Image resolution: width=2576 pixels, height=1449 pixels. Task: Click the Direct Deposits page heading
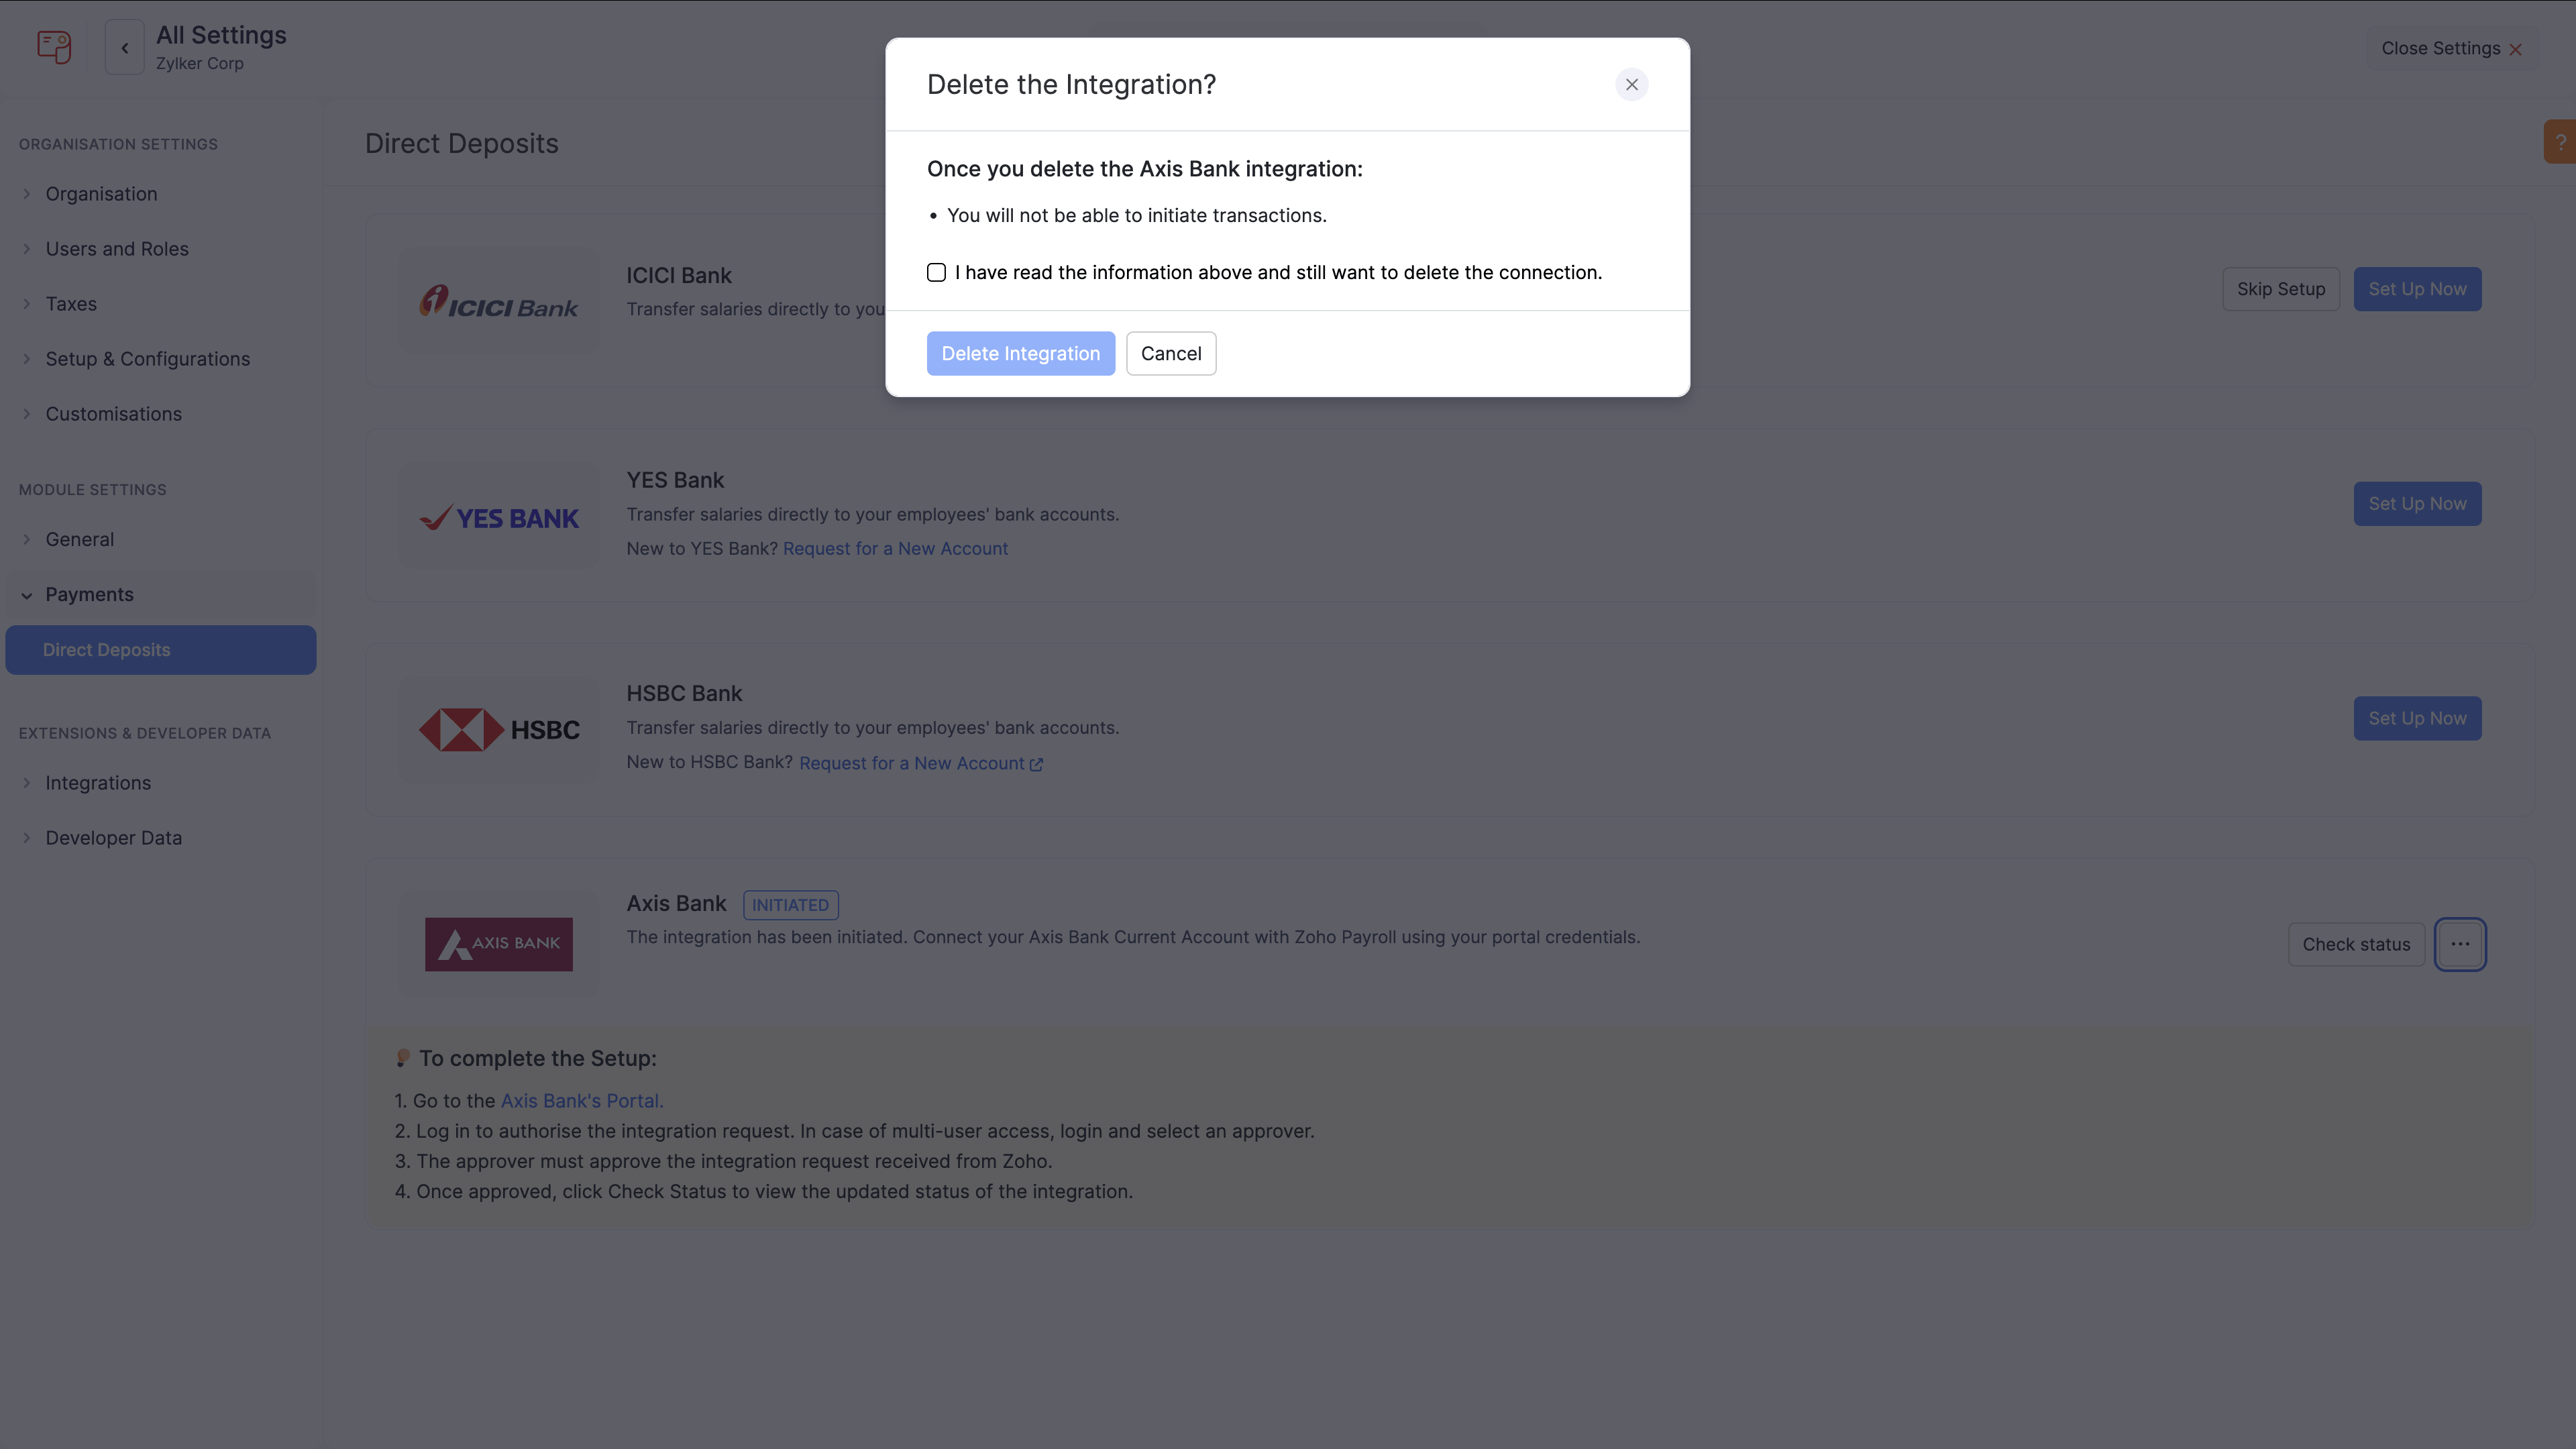pos(461,143)
